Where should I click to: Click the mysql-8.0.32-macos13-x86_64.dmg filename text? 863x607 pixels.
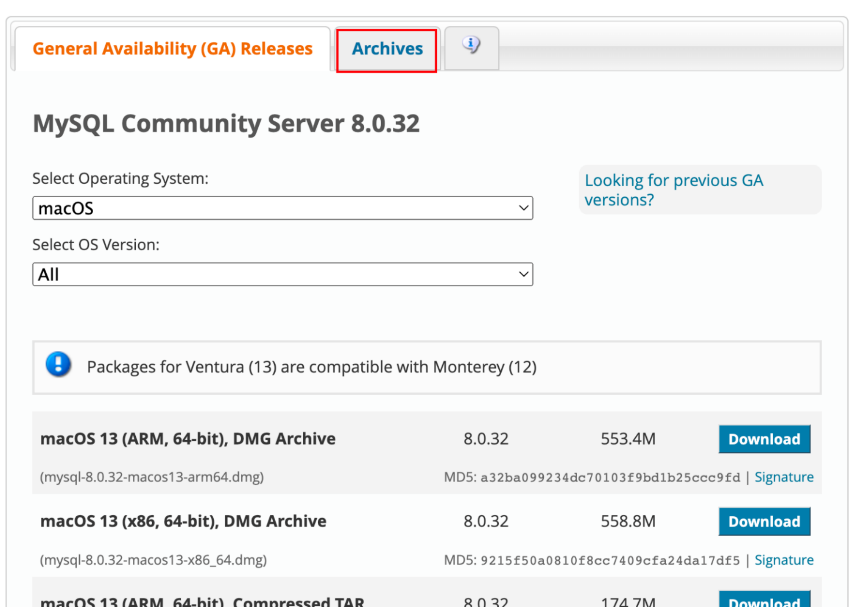pyautogui.click(x=153, y=560)
